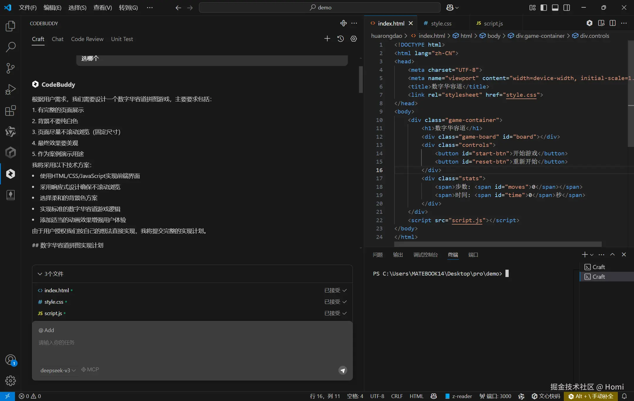
Task: Toggle secondary side bar layout button
Action: click(x=567, y=8)
